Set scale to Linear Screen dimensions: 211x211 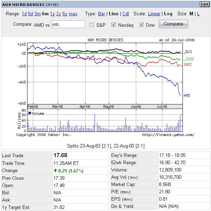pos(154,14)
